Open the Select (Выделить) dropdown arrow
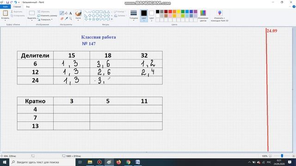Screen dimensions: 296x166 [32, 20]
